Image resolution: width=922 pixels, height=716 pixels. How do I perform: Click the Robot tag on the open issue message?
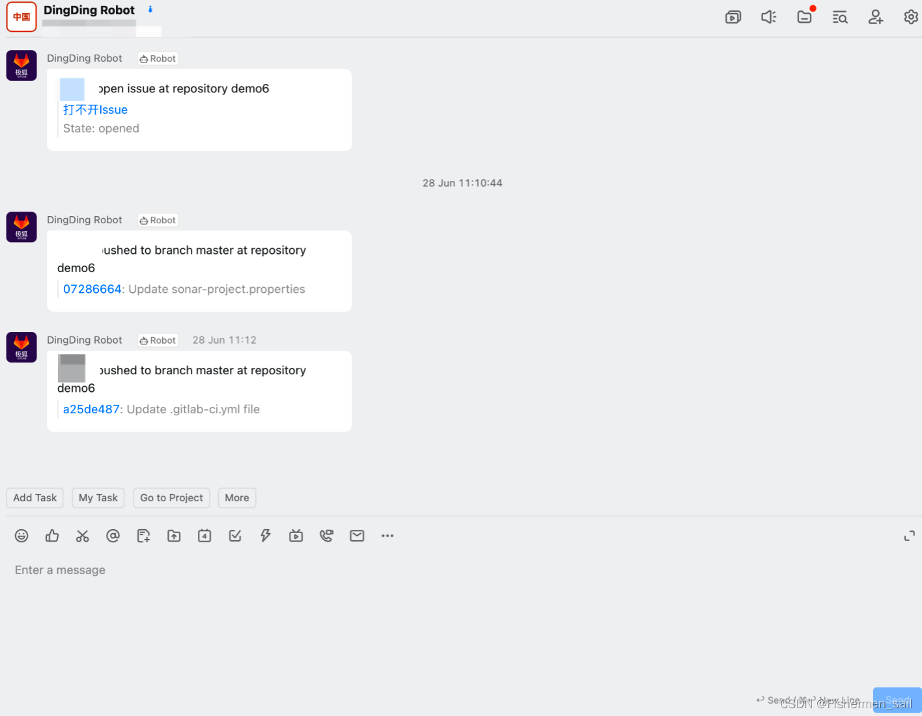click(x=158, y=59)
